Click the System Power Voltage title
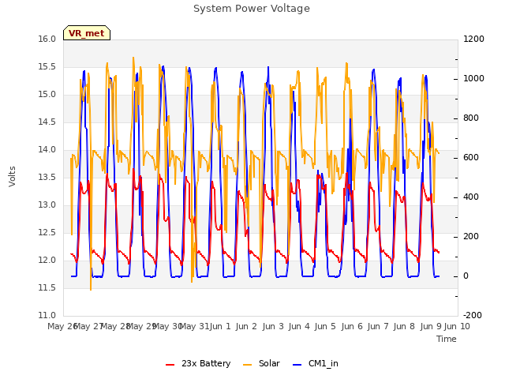 252,9
